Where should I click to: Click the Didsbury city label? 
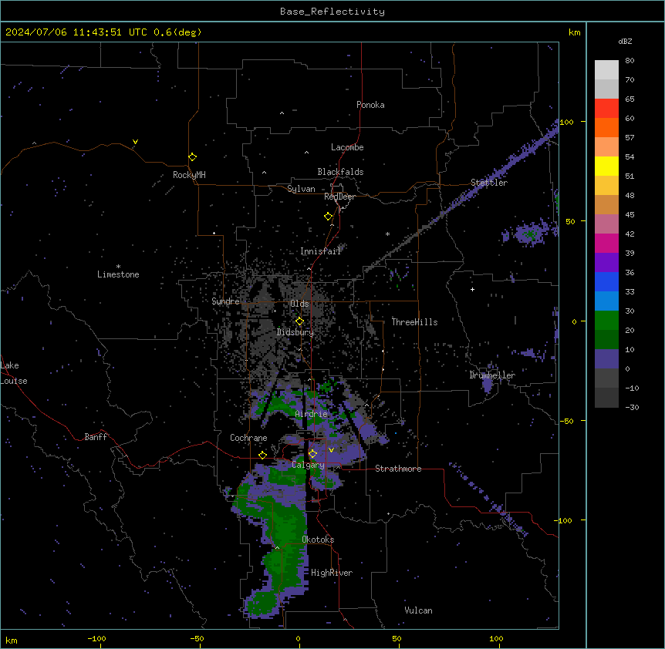295,332
